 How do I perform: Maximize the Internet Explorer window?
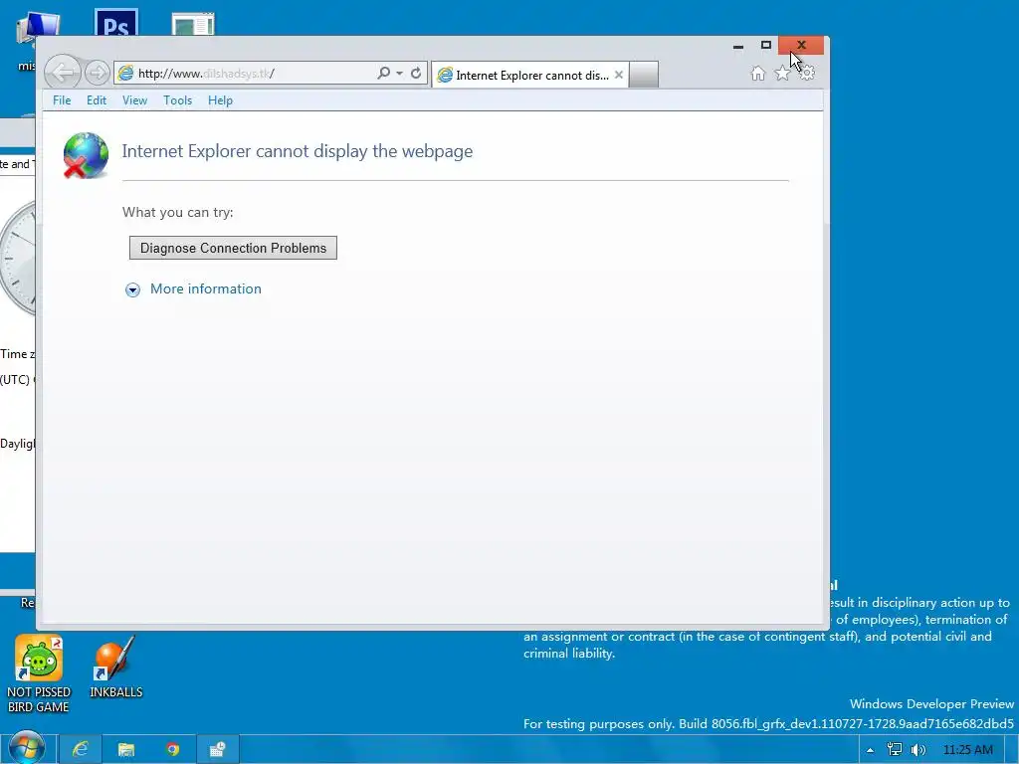pos(765,46)
